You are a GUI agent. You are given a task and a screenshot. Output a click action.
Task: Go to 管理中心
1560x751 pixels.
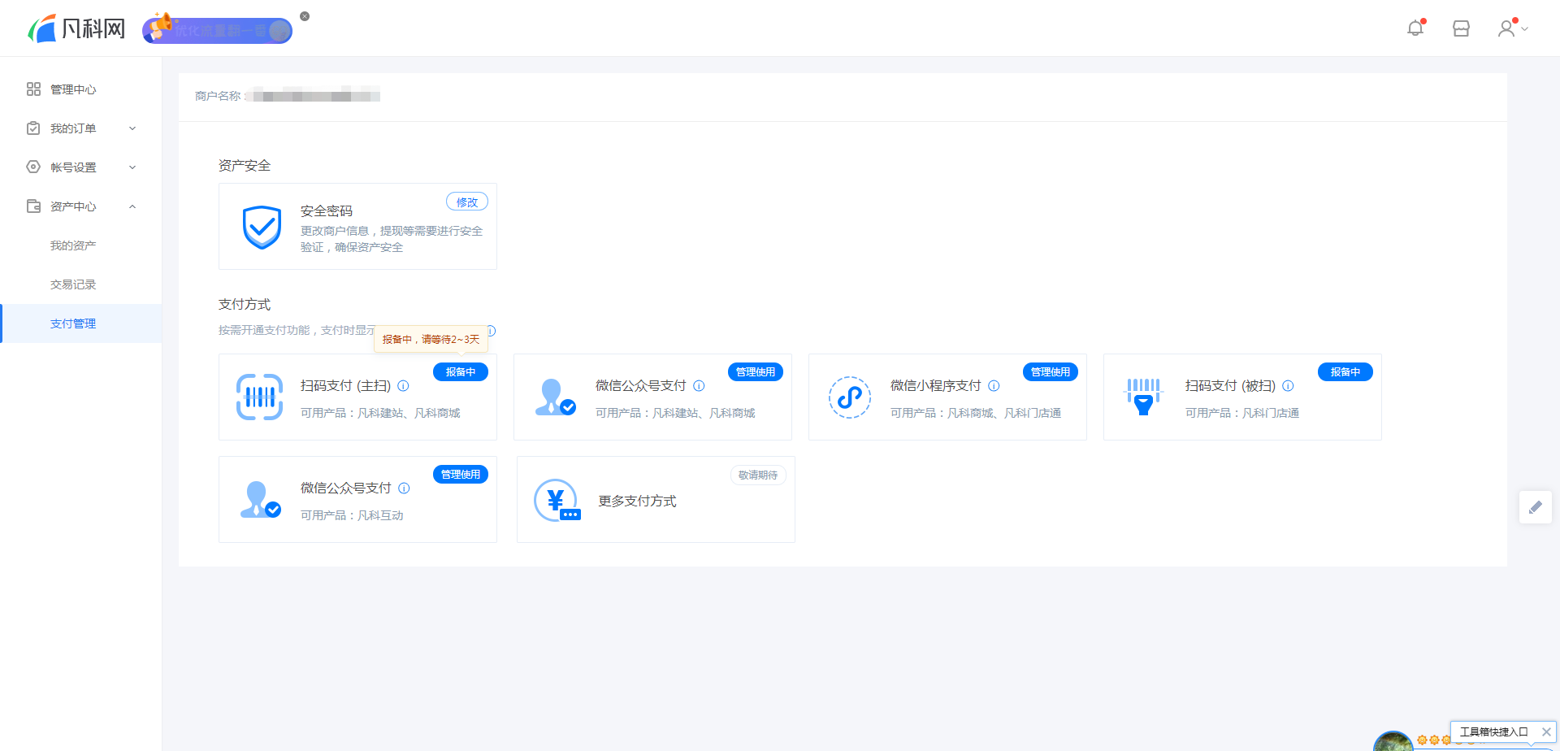[x=73, y=89]
